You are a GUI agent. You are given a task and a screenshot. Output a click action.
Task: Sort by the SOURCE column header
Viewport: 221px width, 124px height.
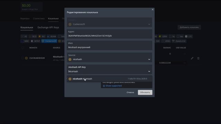[x=57, y=48]
